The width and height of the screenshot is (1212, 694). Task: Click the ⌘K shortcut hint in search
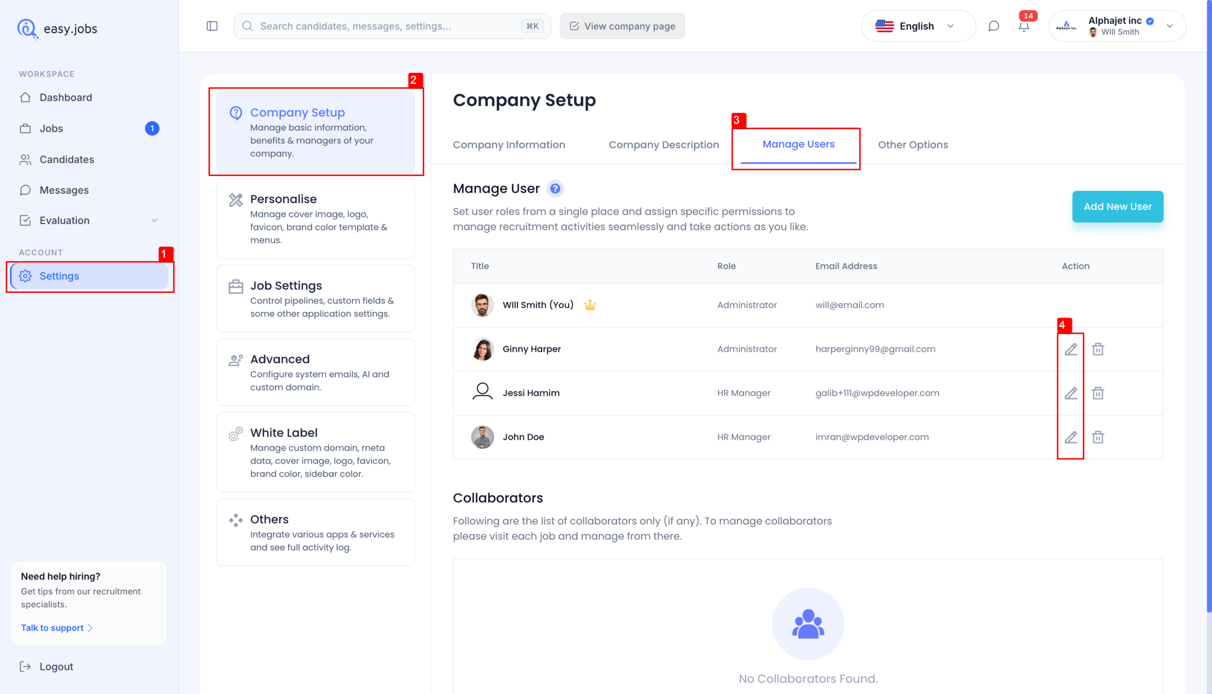point(532,26)
